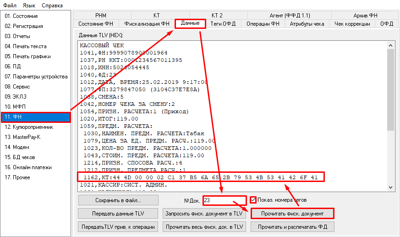Click 'Передать данные TLV' button
This screenshot has width=400, height=237.
click(x=118, y=214)
